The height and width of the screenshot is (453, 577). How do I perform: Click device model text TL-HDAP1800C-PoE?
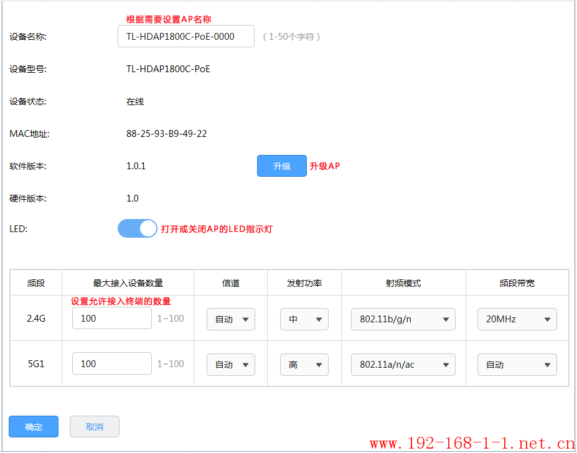168,69
